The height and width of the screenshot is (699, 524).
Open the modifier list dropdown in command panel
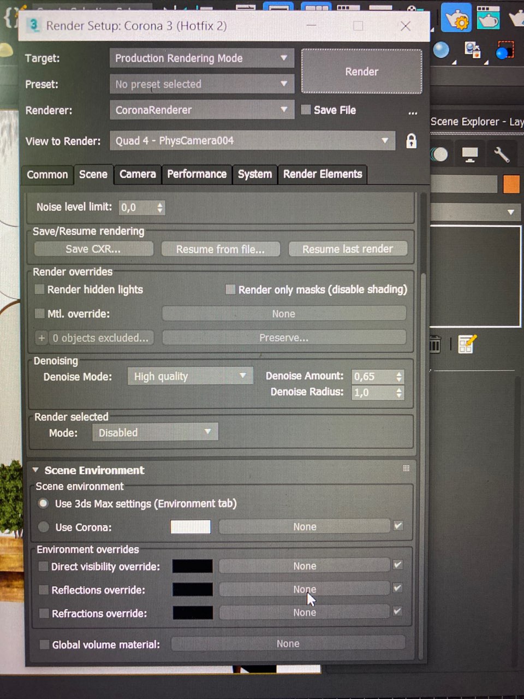point(475,211)
